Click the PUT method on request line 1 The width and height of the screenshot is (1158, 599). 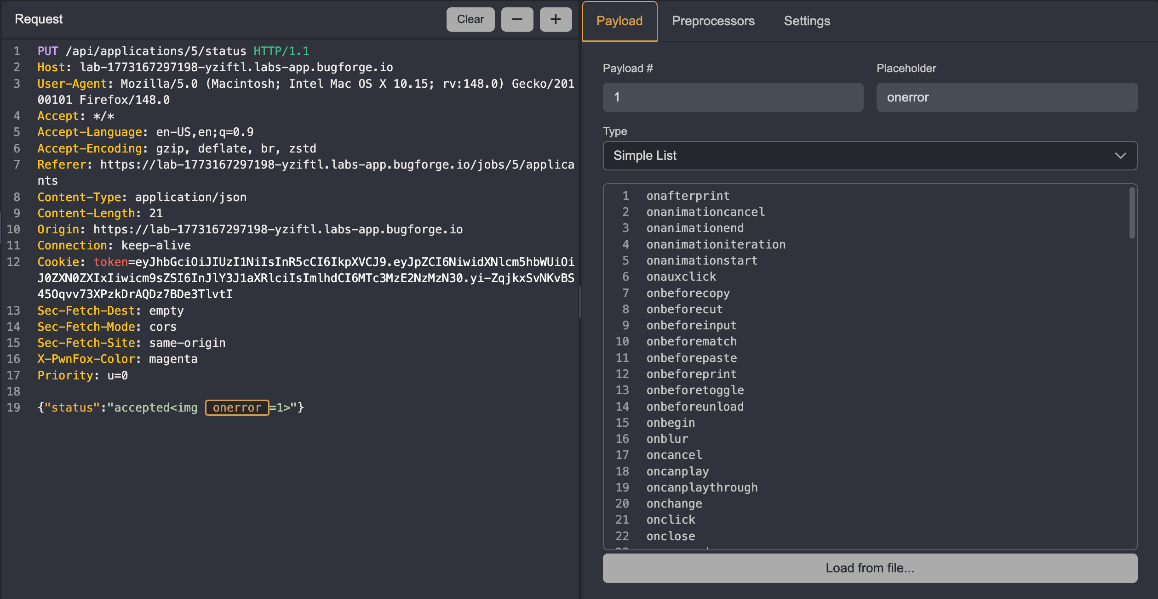click(x=47, y=51)
